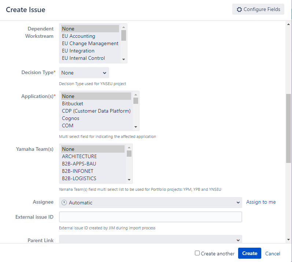Click the Yamaha Team(s) list scroll-down arrow
Viewport: 292px width, 262px height.
pos(129,179)
